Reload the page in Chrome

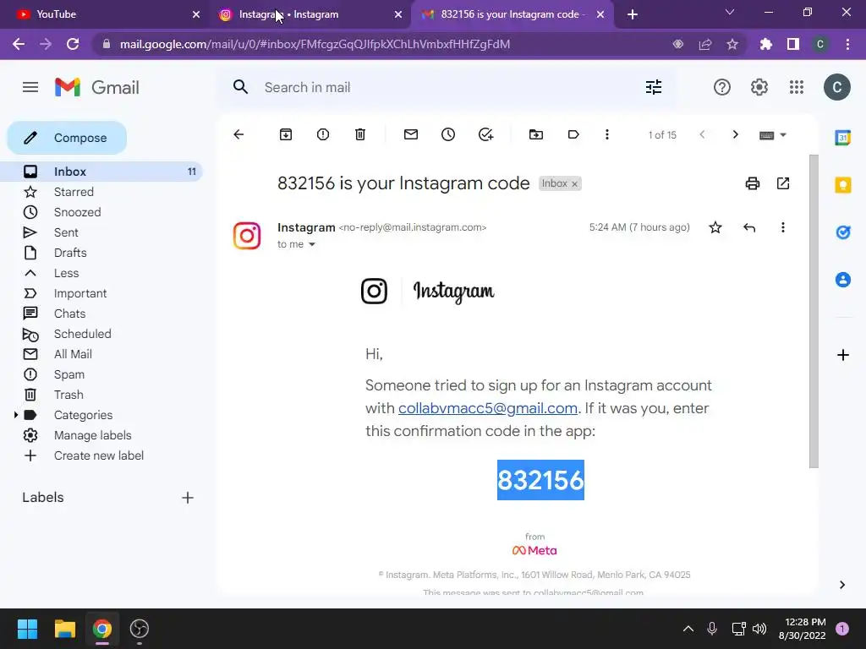click(73, 44)
